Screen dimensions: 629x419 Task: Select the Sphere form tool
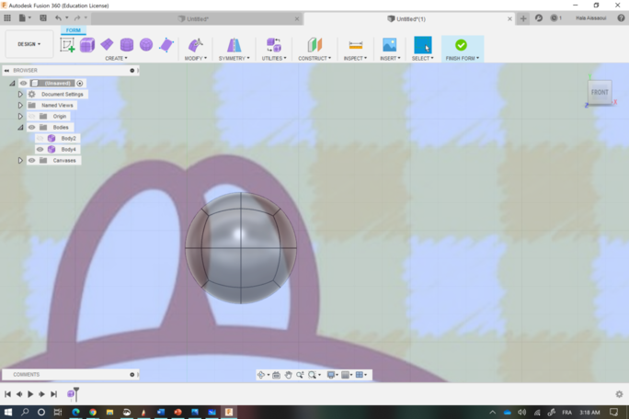(x=146, y=44)
